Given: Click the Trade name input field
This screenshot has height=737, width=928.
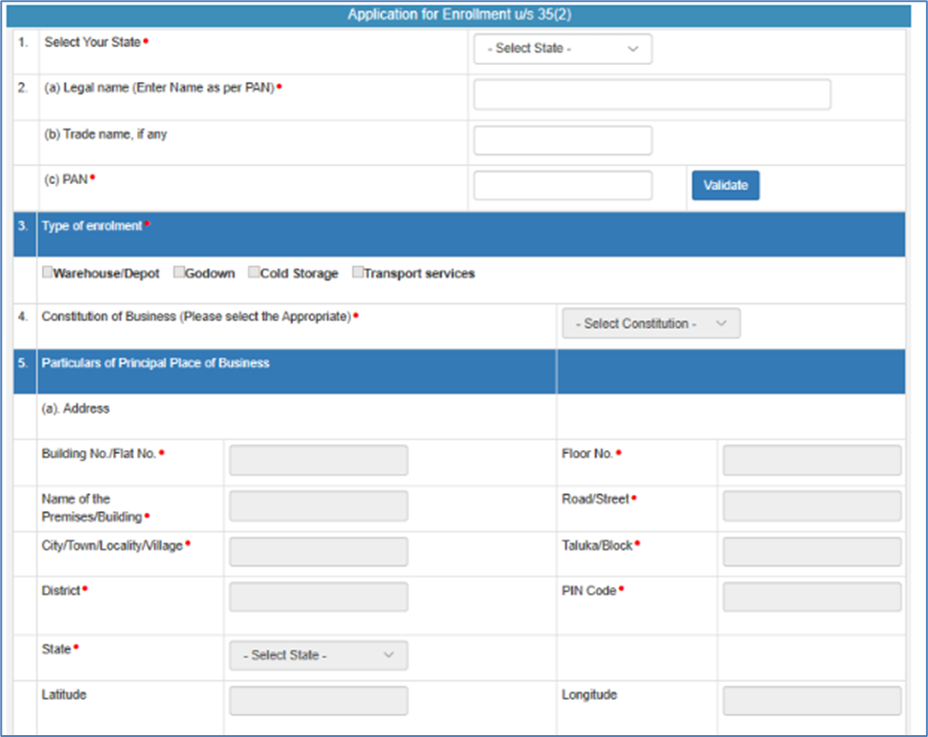Looking at the screenshot, I should (x=563, y=140).
